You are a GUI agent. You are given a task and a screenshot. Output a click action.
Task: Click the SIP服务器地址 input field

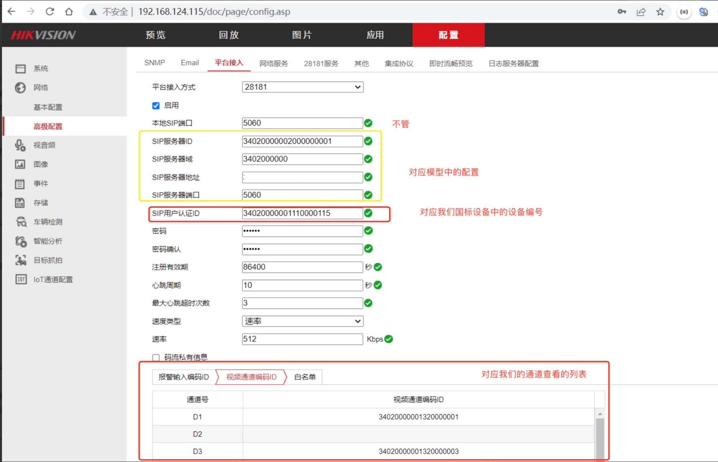tap(303, 177)
